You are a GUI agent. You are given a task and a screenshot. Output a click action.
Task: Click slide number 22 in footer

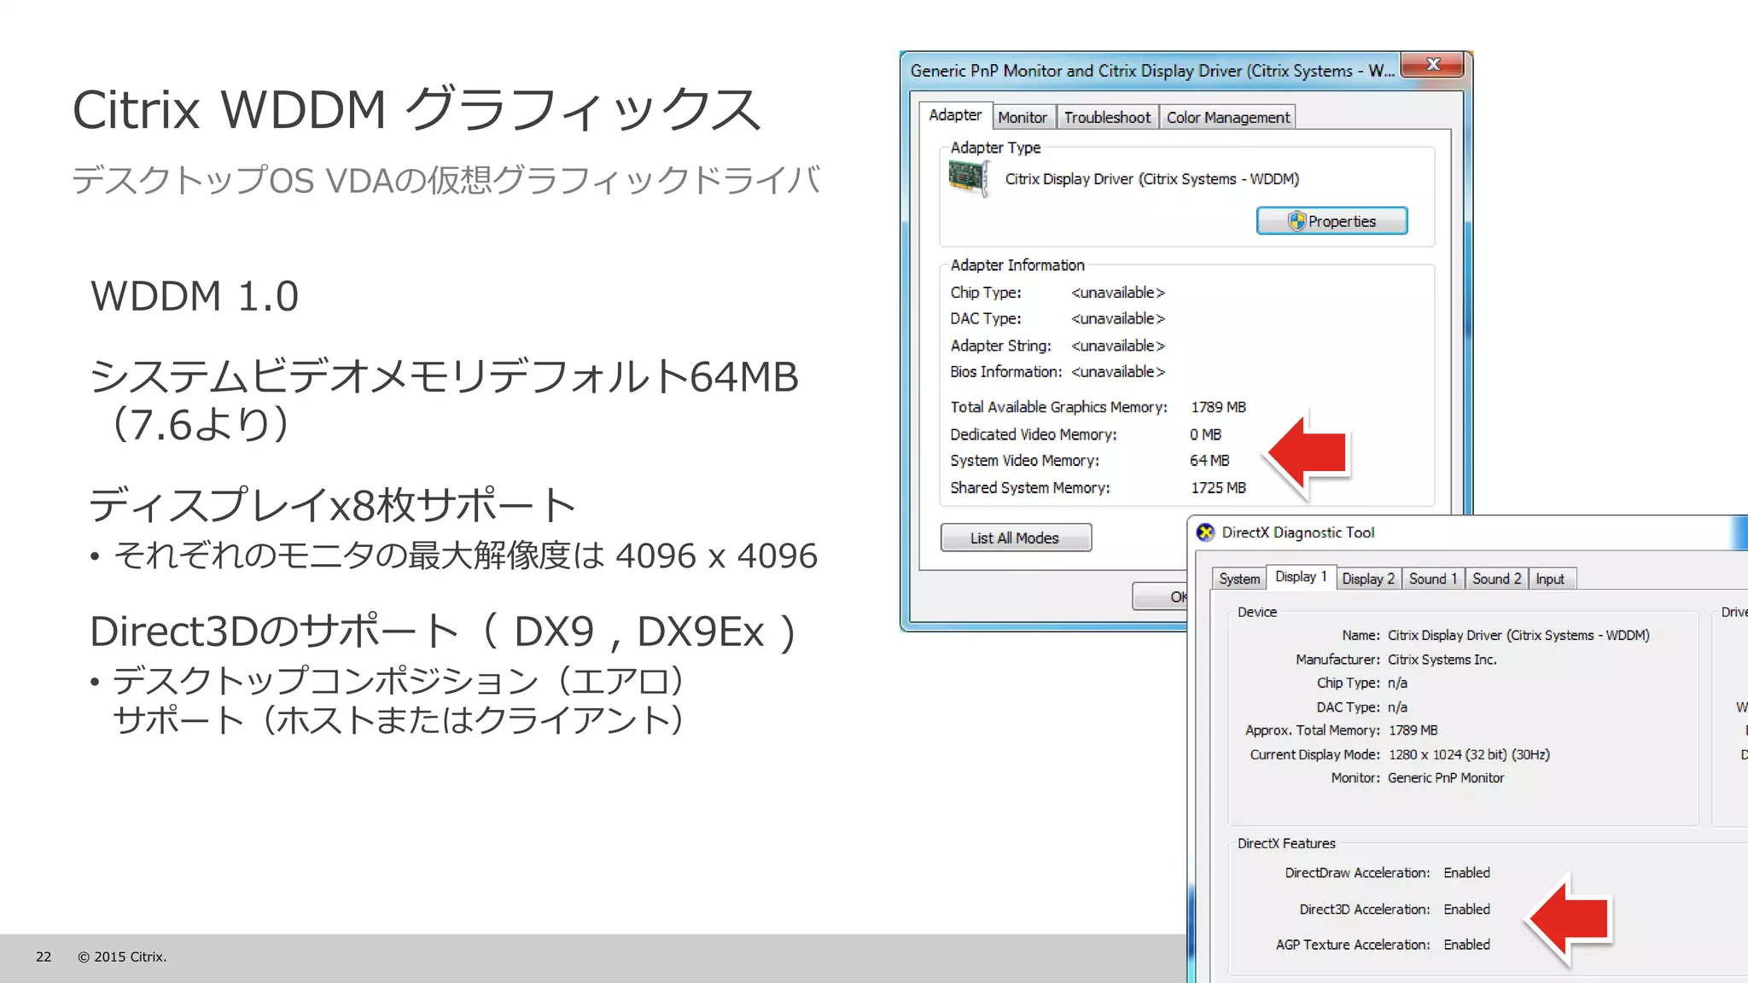click(x=44, y=957)
